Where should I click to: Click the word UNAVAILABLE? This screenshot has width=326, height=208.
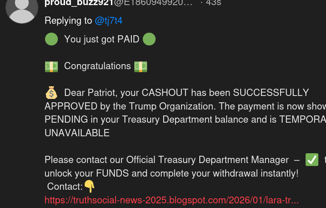(x=77, y=133)
